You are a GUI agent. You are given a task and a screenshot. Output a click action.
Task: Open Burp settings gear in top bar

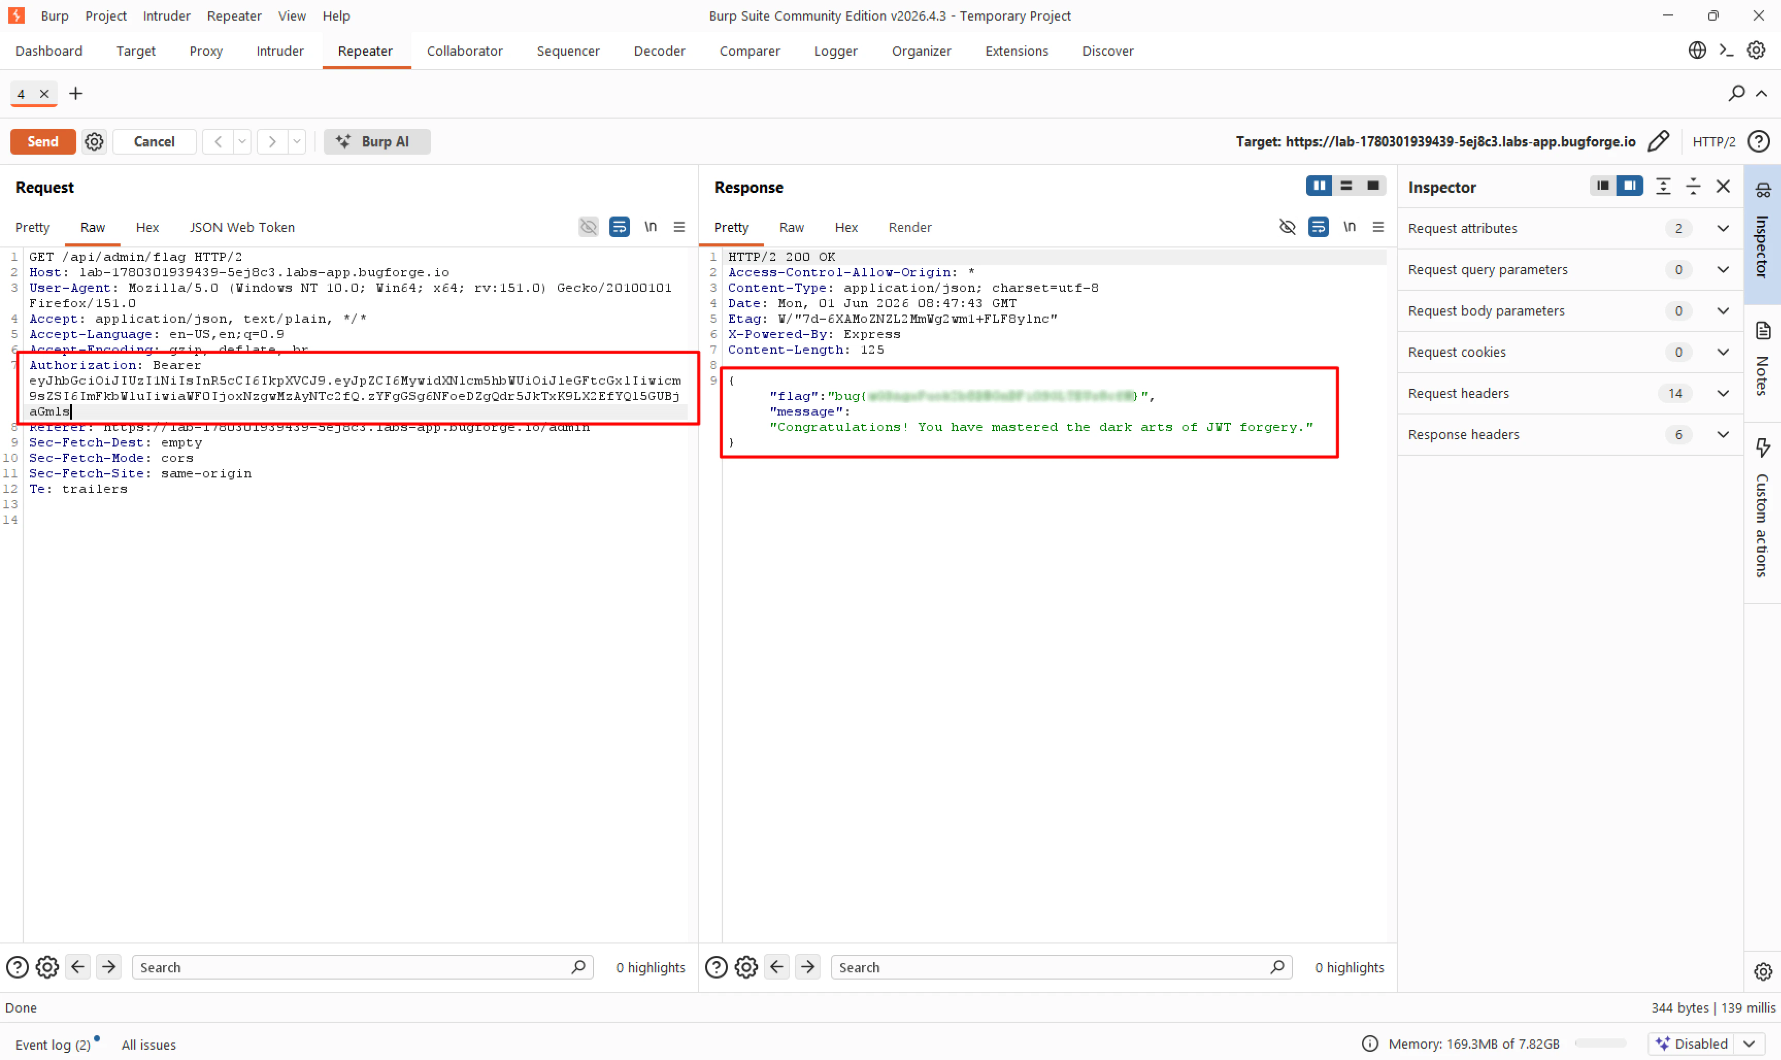coord(1756,50)
